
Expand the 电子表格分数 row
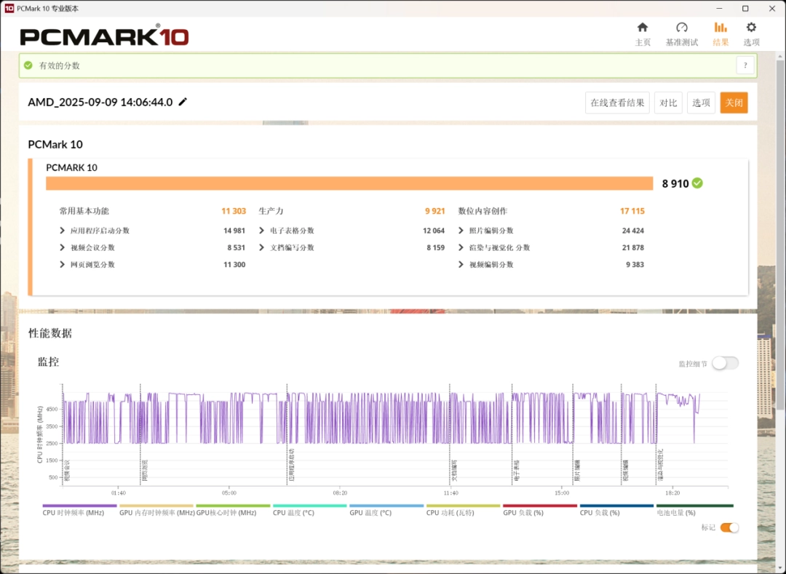[x=262, y=231]
